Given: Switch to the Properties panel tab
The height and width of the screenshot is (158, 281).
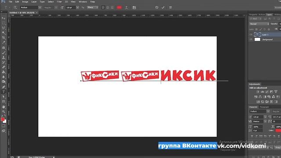Looking at the screenshot, I should click(253, 14).
